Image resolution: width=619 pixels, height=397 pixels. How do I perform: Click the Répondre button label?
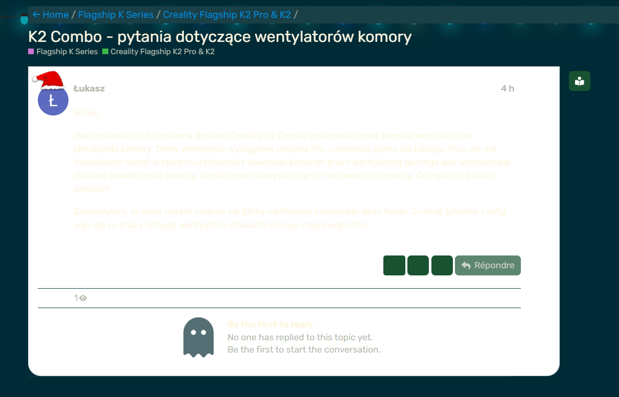click(x=494, y=266)
